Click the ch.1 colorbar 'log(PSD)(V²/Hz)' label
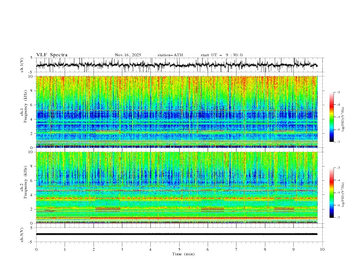 (343, 119)
